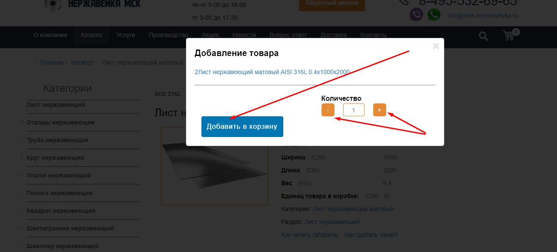The height and width of the screenshot is (252, 557).
Task: Click the Главная breadcrumb link
Action: pyautogui.click(x=52, y=62)
